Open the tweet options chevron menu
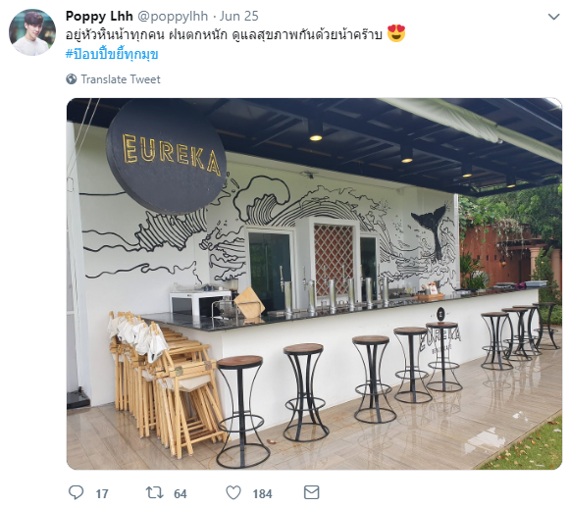The height and width of the screenshot is (508, 569). tap(553, 17)
